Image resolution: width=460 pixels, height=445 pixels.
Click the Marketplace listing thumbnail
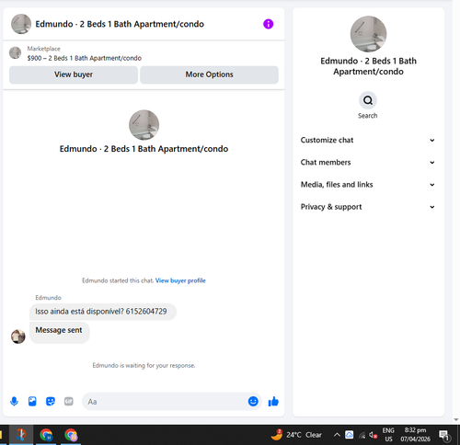(x=15, y=52)
